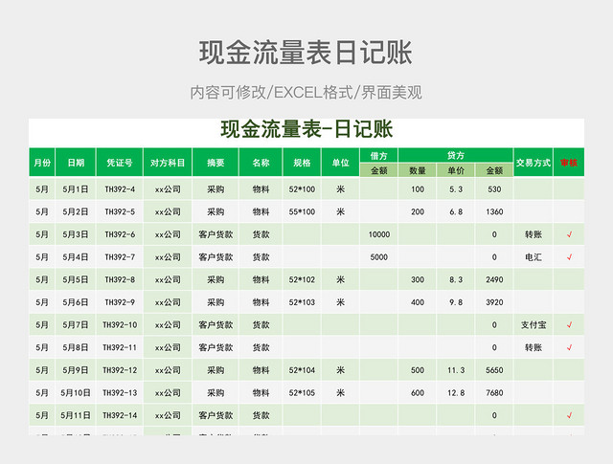This screenshot has width=613, height=464.
Task: Click the spec cell 52*100
Action: [x=302, y=189]
